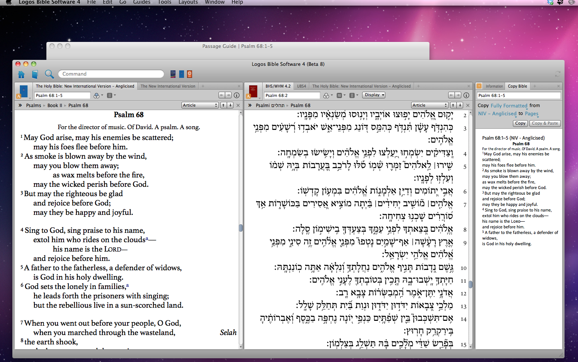Show resource information for BHS panel
Viewport: 578px width, 362px height.
coord(466,95)
